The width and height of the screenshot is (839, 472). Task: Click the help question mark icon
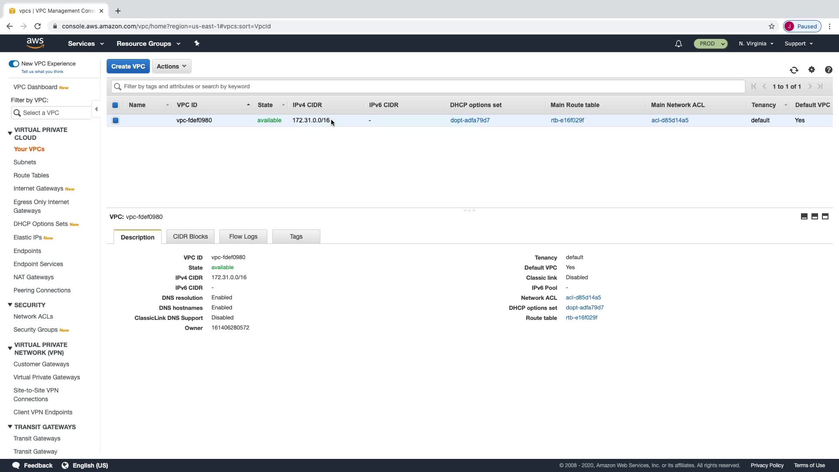tap(828, 70)
